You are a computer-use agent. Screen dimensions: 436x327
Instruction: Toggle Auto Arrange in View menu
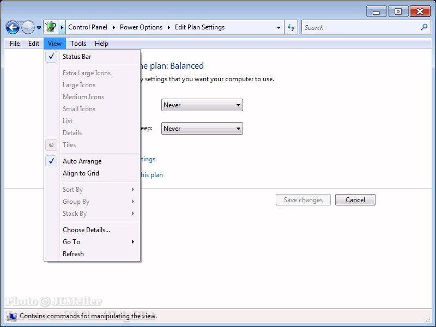(x=82, y=161)
